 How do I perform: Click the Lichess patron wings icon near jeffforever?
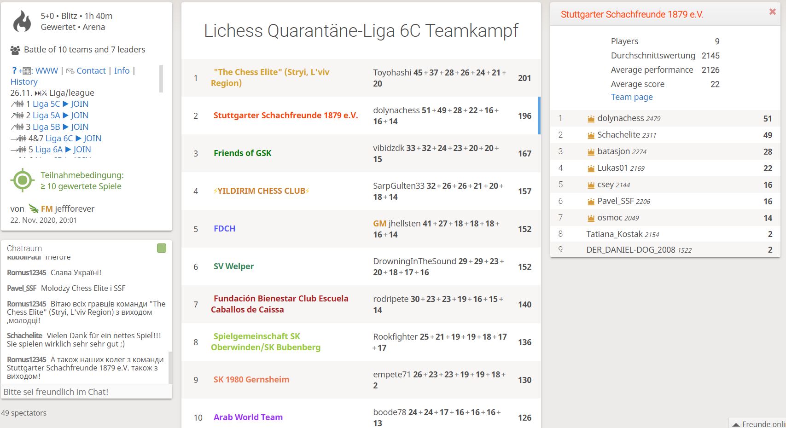[34, 208]
